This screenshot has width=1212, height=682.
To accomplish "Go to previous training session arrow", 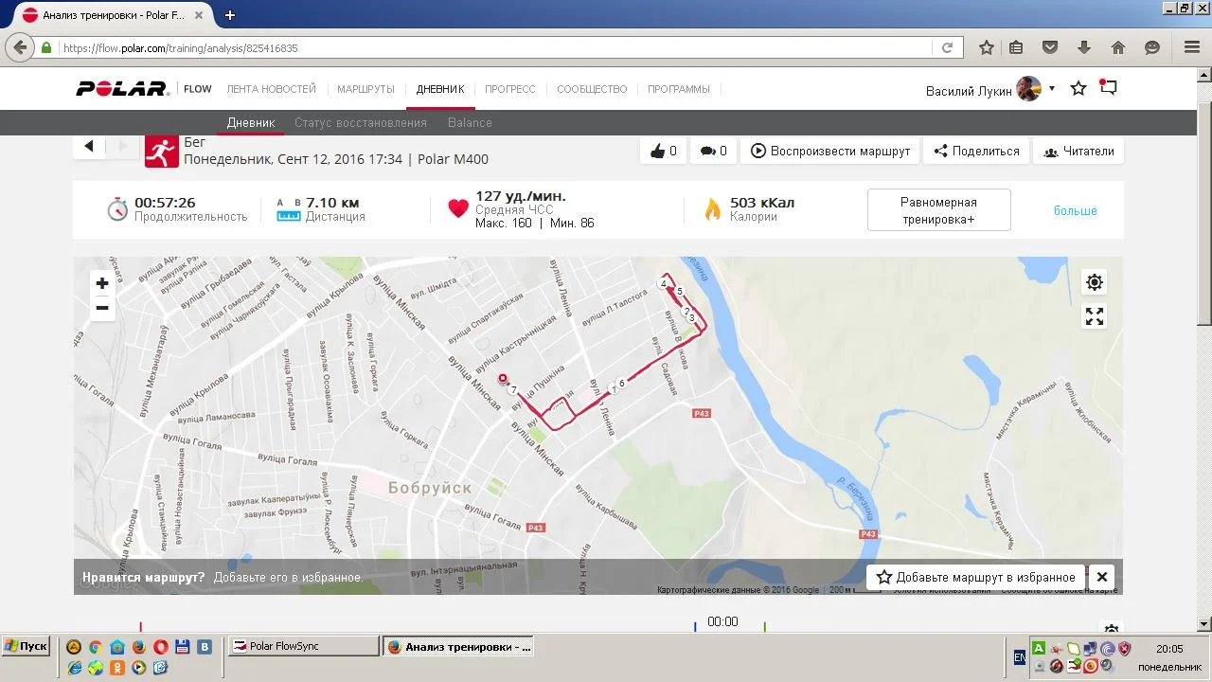I will coord(89,146).
